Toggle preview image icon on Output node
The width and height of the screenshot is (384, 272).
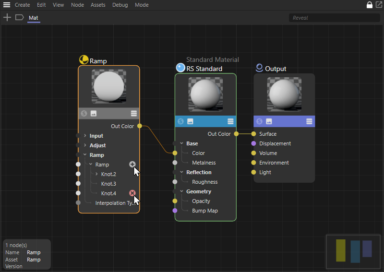point(269,121)
